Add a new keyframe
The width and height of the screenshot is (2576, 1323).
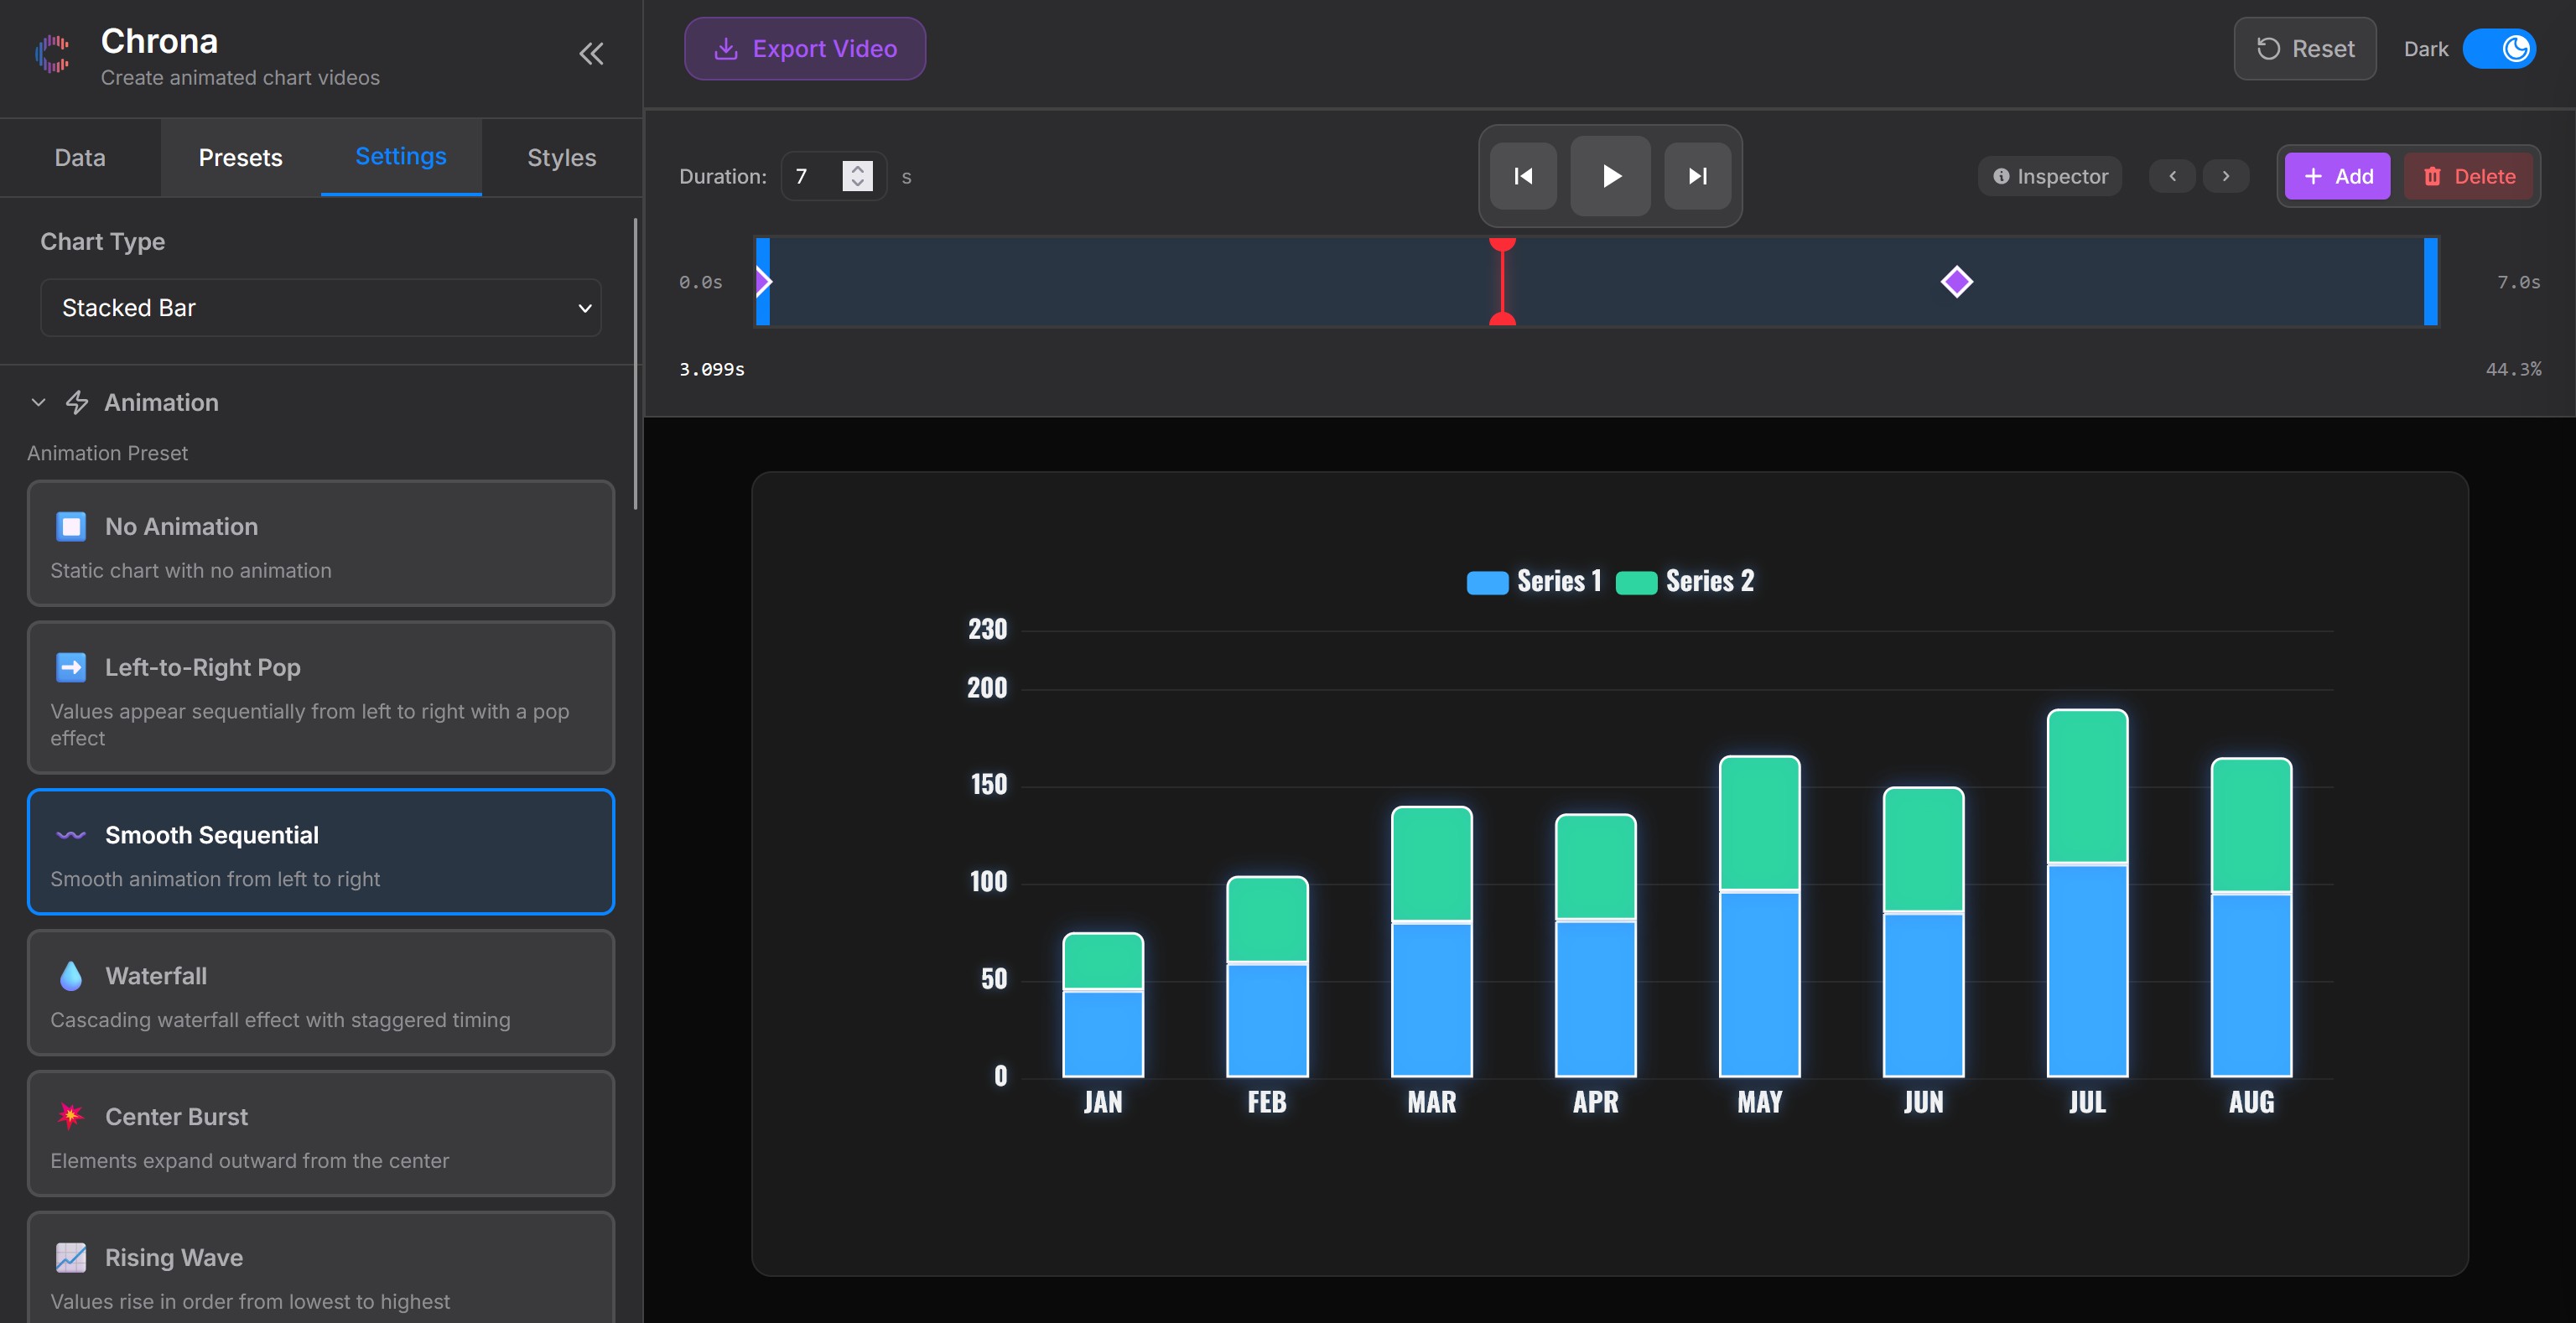[x=2337, y=176]
